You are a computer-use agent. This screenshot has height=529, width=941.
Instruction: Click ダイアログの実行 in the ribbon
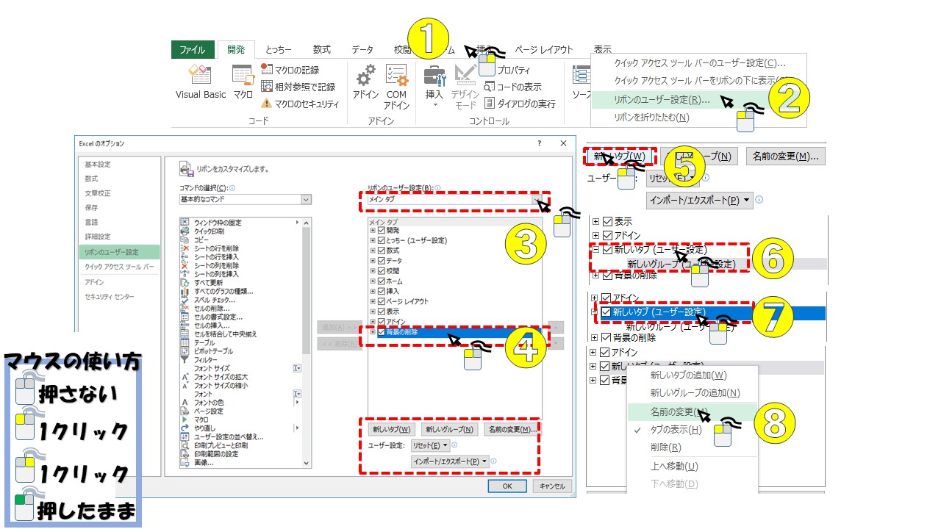coord(520,104)
